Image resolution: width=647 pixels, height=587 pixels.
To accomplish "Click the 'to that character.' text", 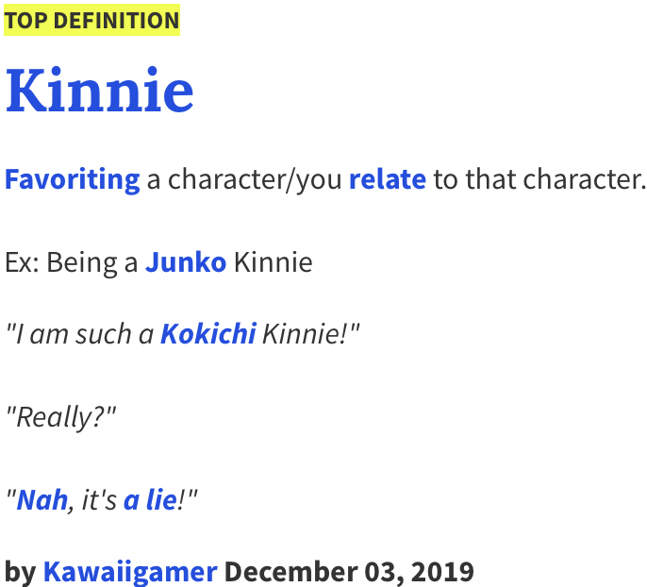I will 539,178.
